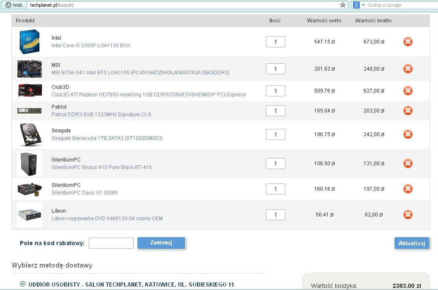Image resolution: width=438 pixels, height=290 pixels.
Task: Open Club3D graphics card thumbnail
Action: (x=30, y=91)
